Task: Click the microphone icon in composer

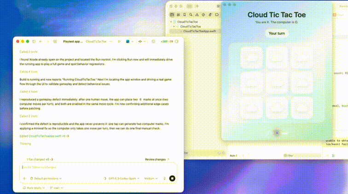Action: tap(164, 178)
